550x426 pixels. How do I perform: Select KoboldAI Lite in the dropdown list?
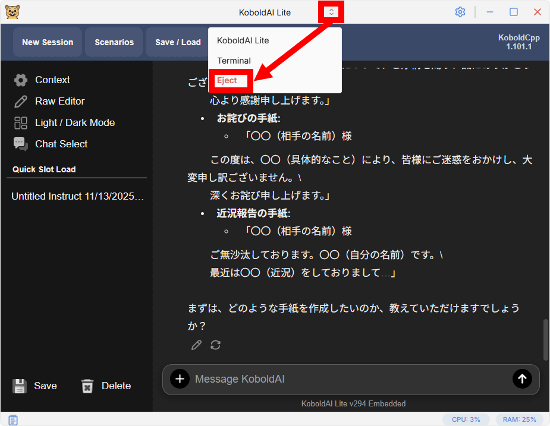tap(243, 40)
